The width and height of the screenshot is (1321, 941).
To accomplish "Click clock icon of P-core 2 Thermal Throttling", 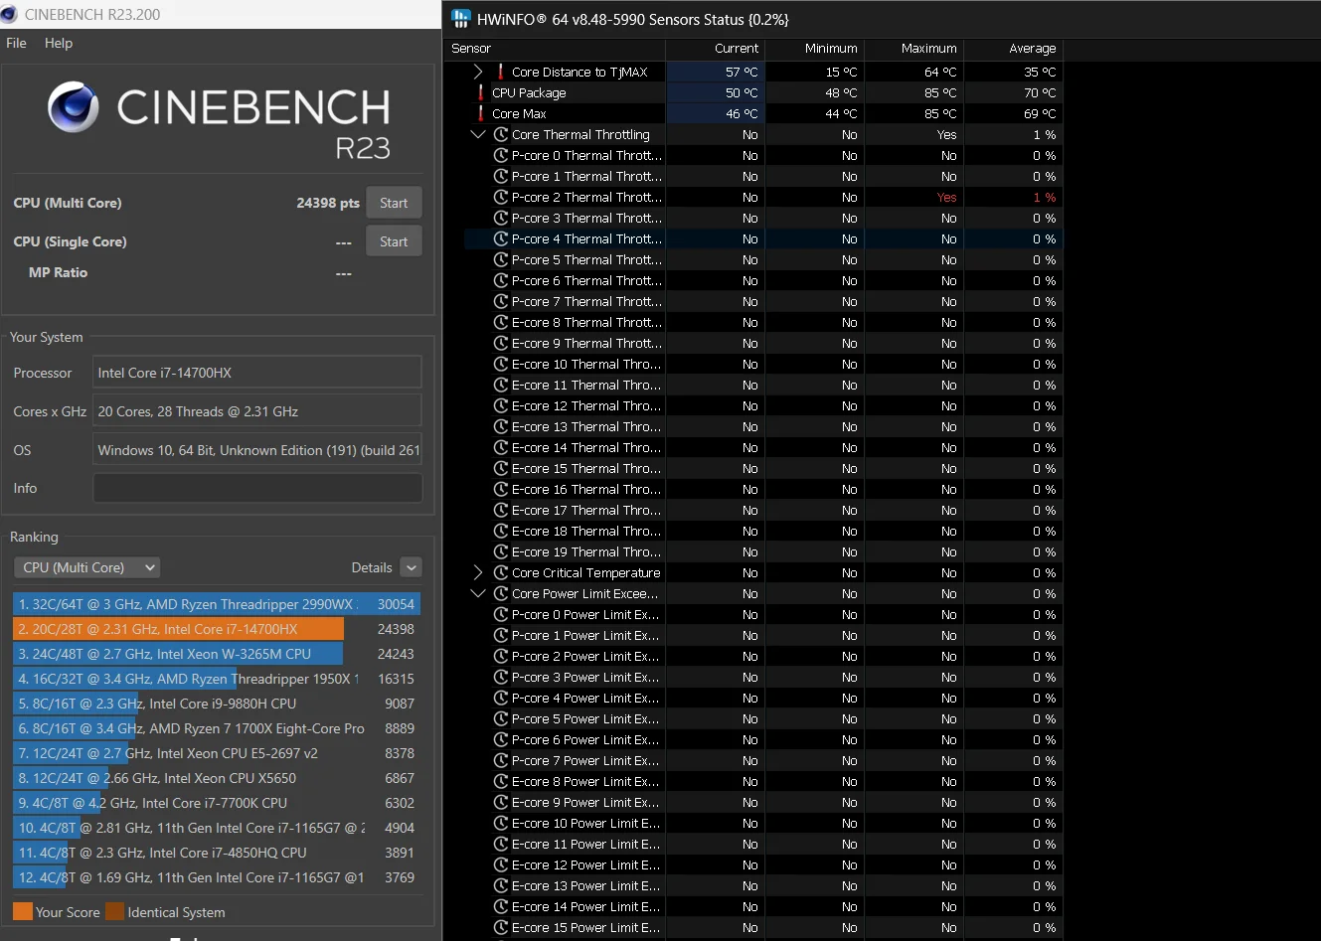I will pos(501,197).
